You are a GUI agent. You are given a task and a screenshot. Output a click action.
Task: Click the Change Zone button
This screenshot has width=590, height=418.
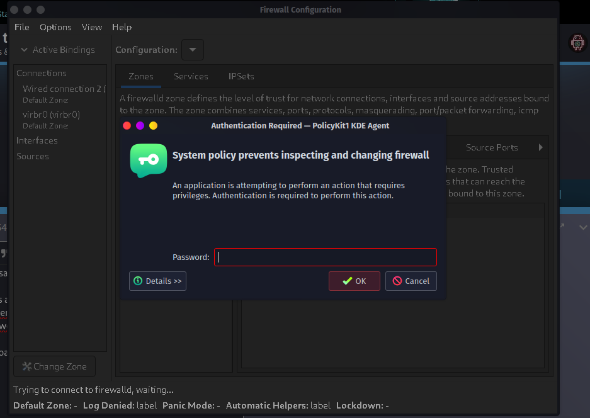[x=55, y=366]
